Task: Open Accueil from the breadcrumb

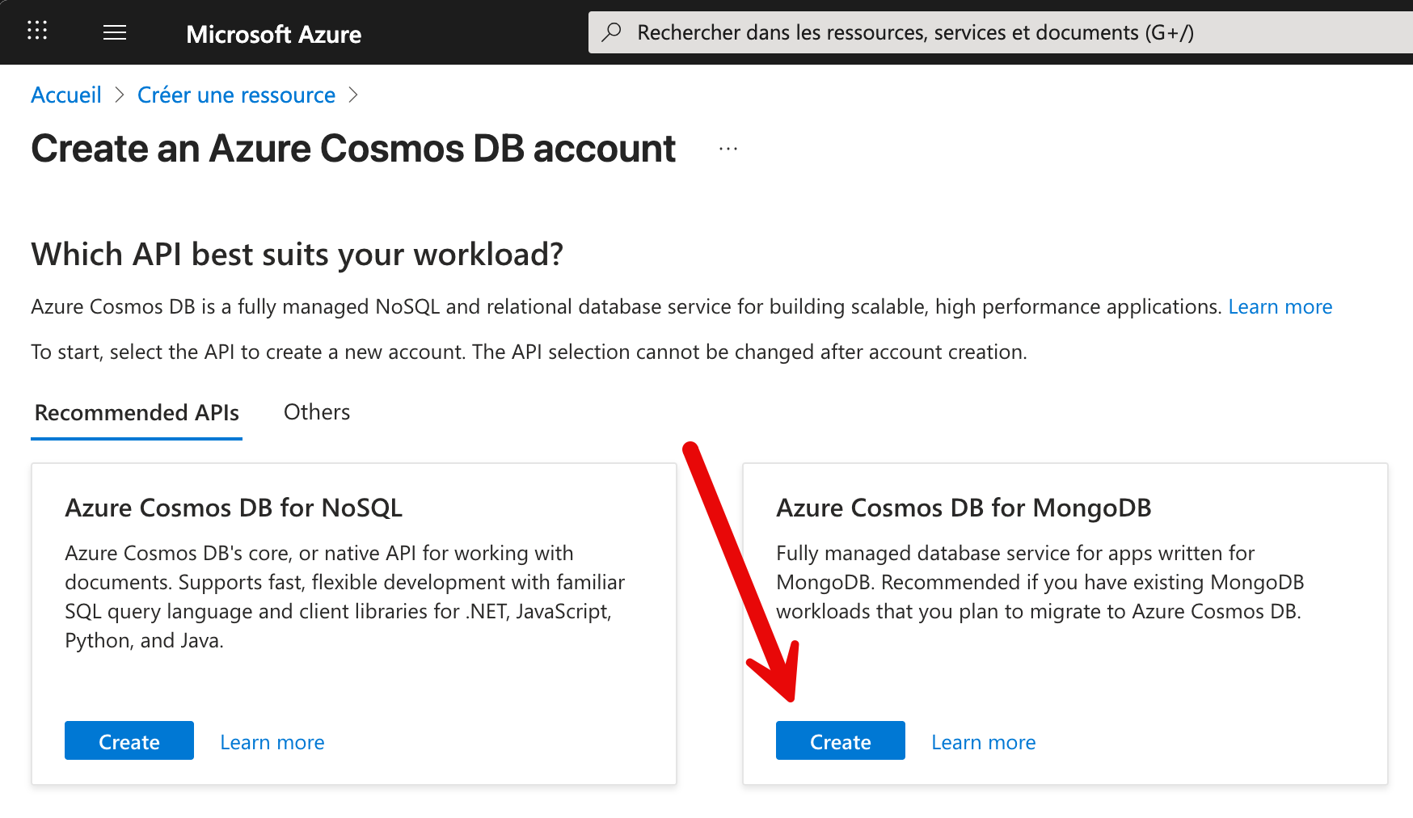Action: click(65, 95)
